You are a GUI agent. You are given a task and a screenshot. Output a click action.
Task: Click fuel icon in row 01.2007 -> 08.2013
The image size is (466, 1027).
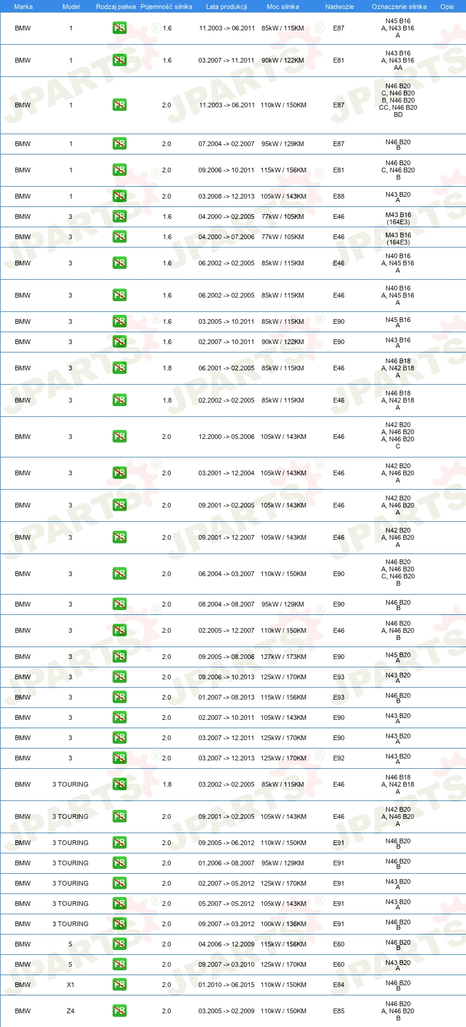(x=119, y=697)
